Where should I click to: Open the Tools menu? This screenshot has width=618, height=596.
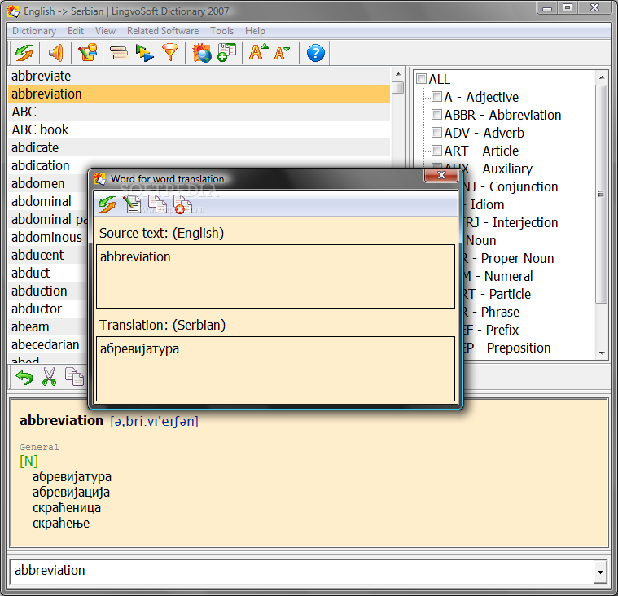(x=222, y=31)
